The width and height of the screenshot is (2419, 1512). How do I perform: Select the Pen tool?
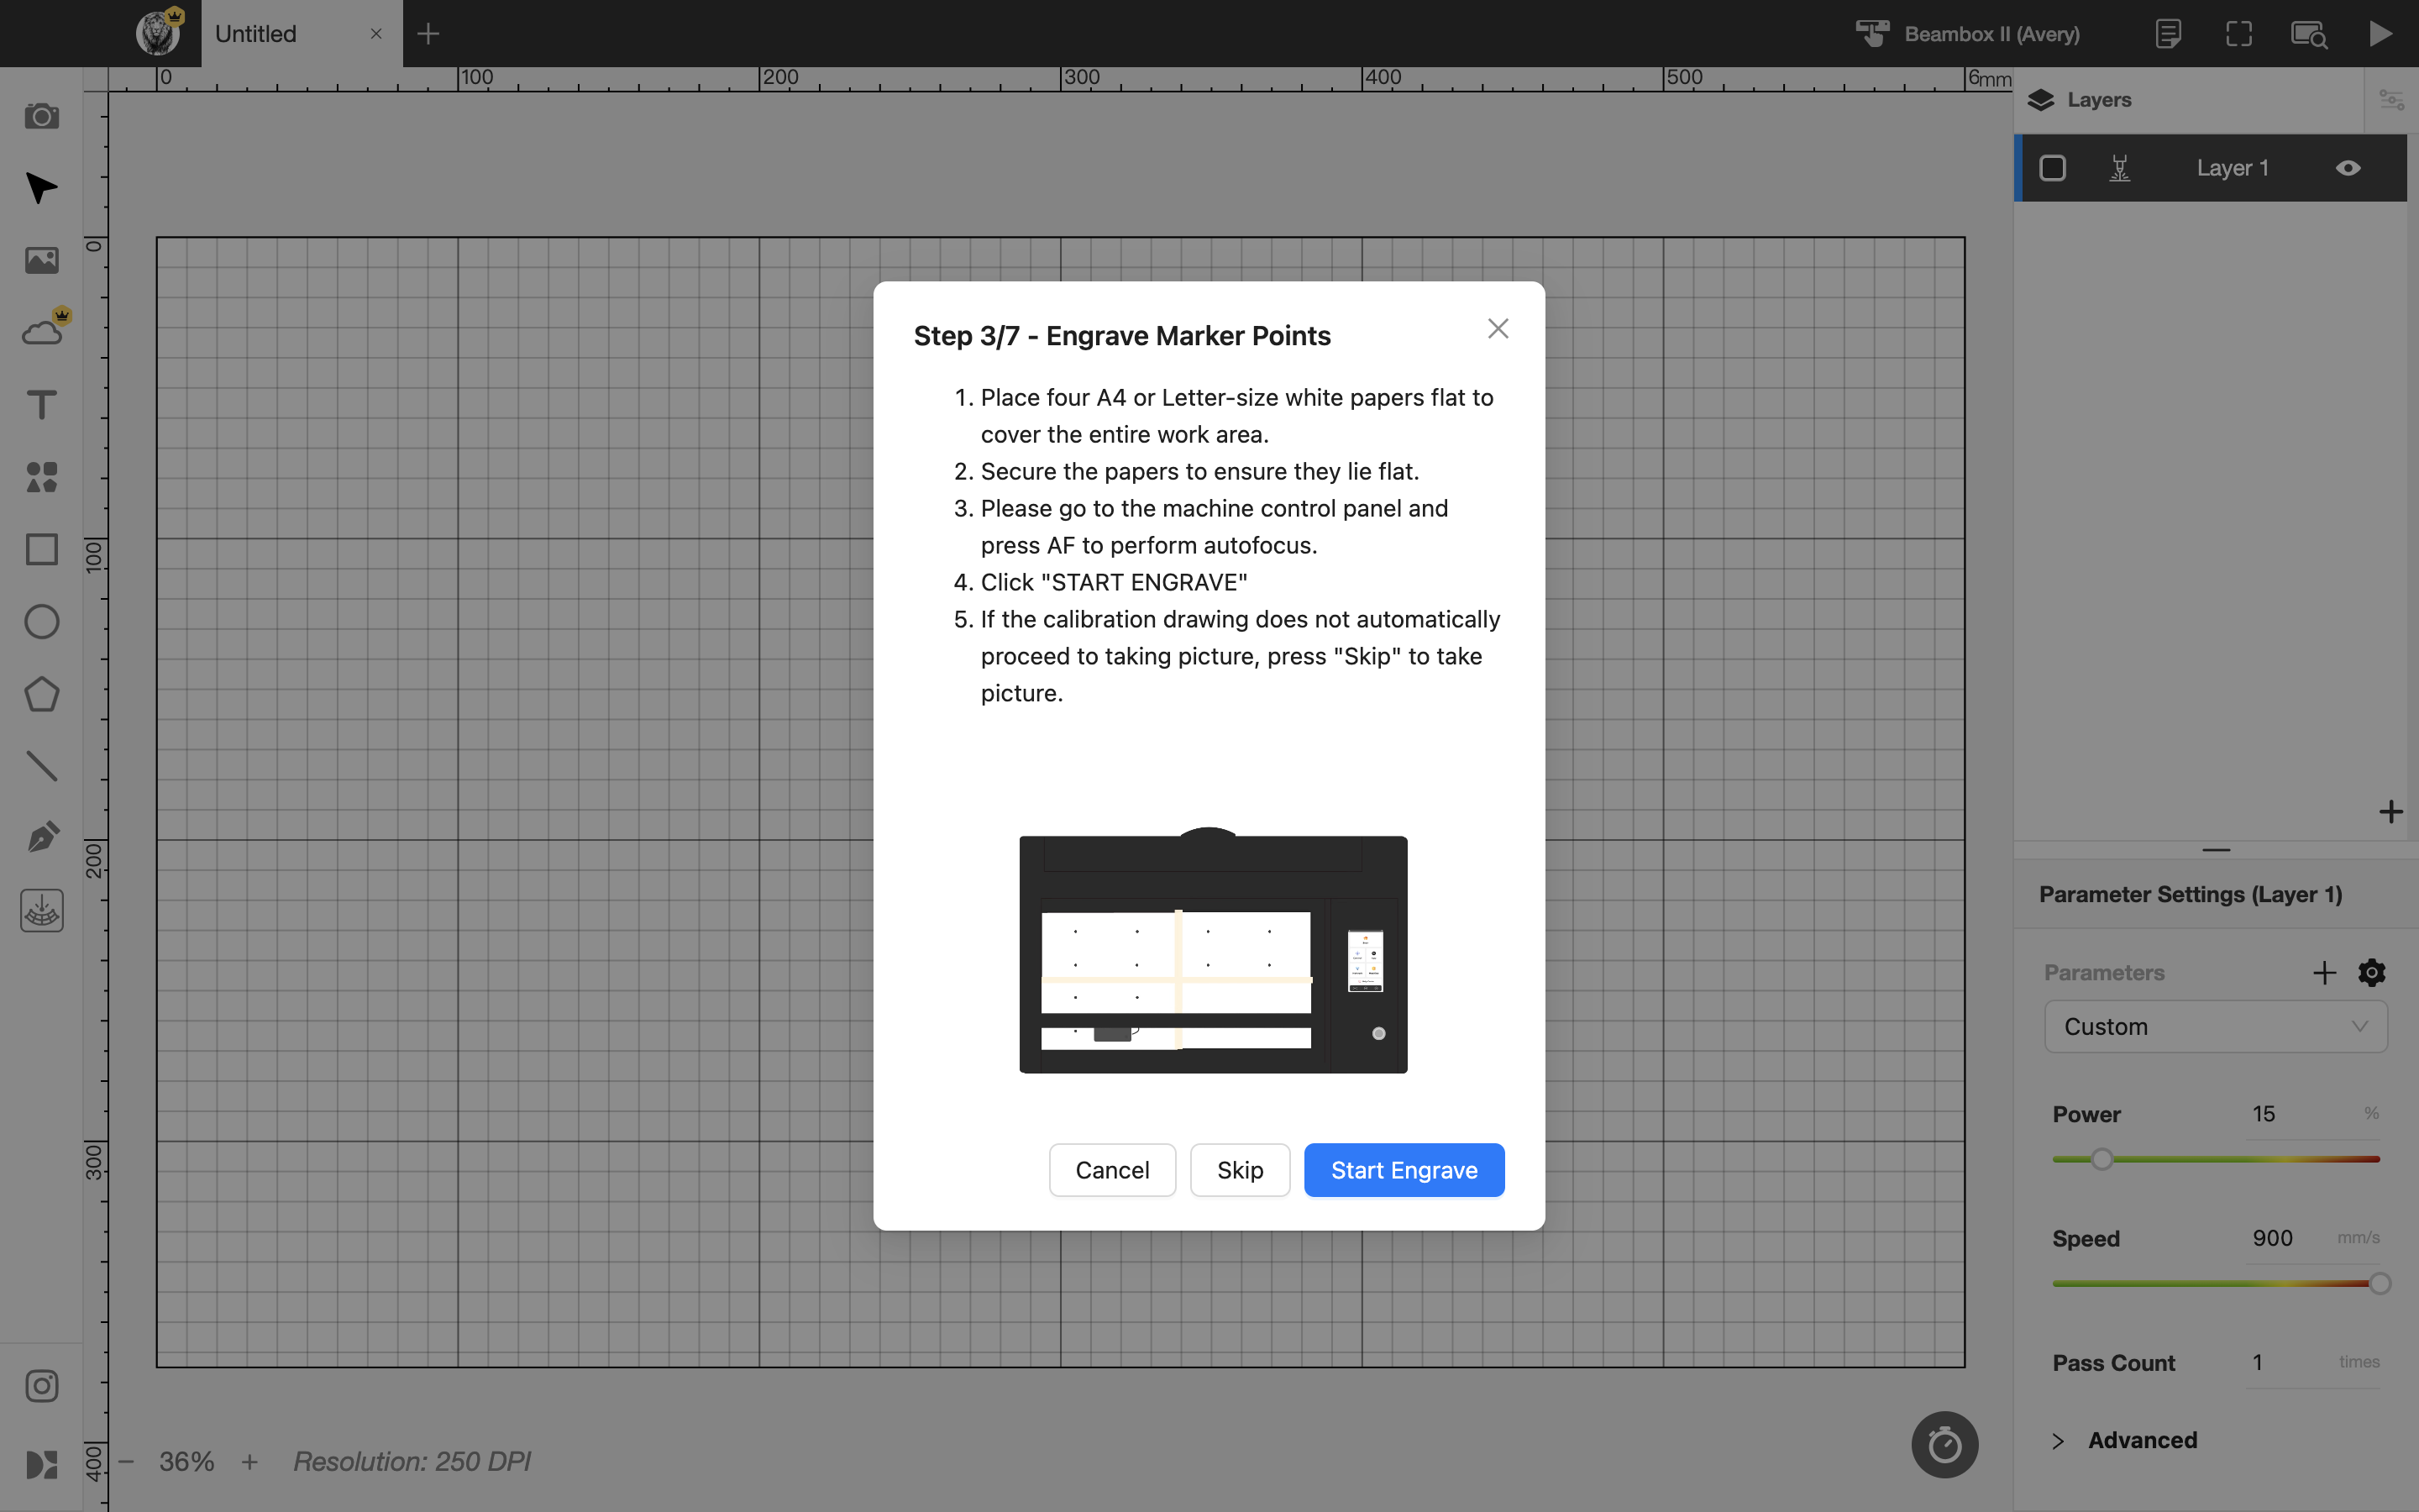click(41, 838)
